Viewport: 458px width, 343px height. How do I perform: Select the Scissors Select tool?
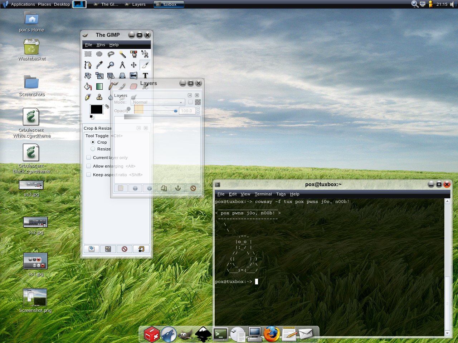click(x=145, y=54)
